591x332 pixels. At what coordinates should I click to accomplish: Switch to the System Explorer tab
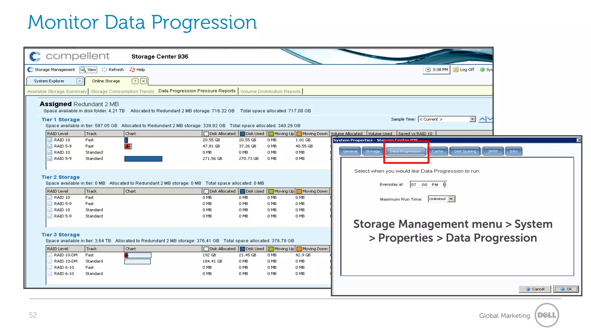[49, 81]
